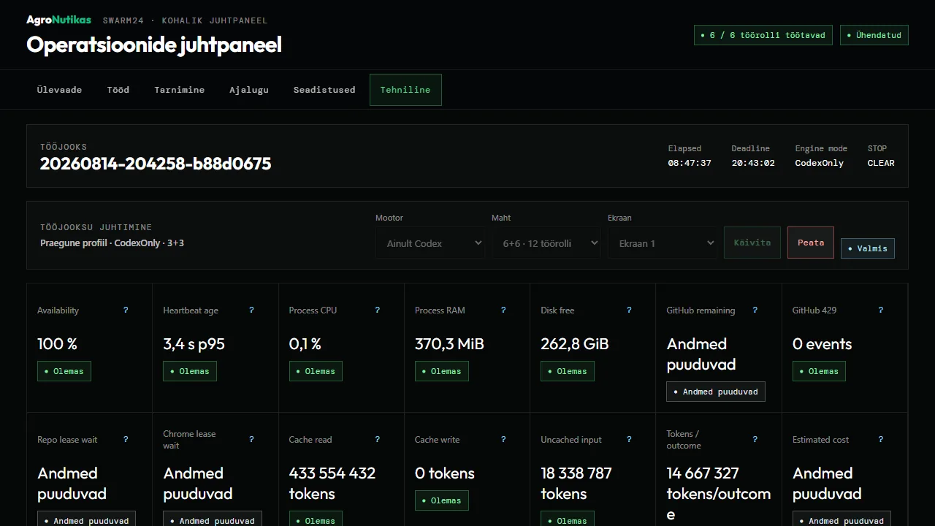Click Engine mode value CodexOnly

[820, 163]
